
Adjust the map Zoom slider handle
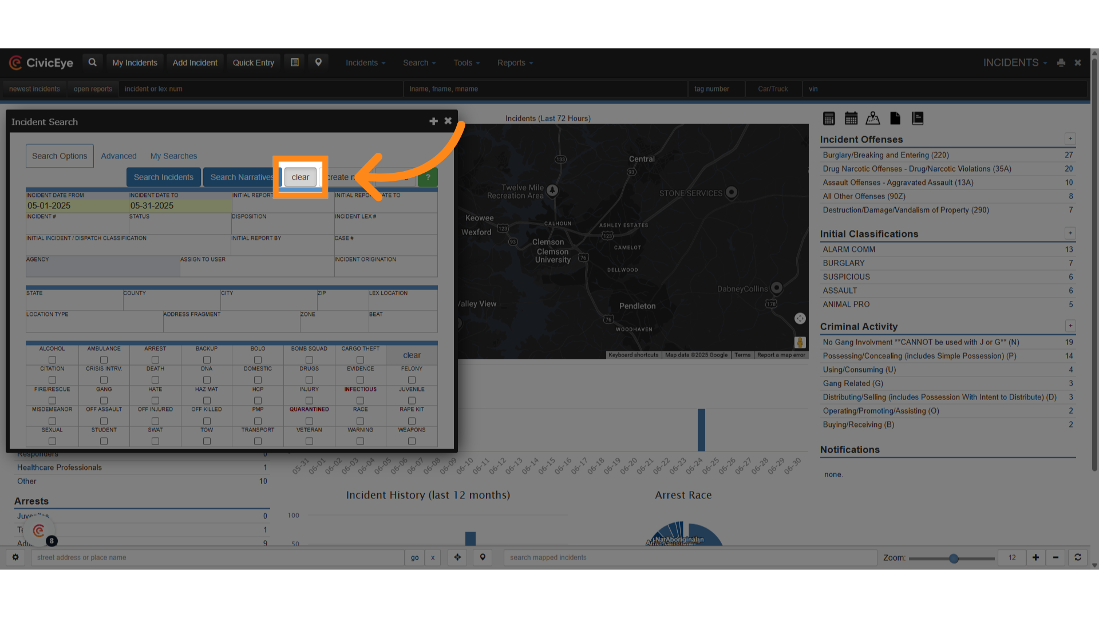954,558
